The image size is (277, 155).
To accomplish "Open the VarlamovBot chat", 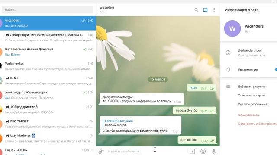I will (x=48, y=66).
